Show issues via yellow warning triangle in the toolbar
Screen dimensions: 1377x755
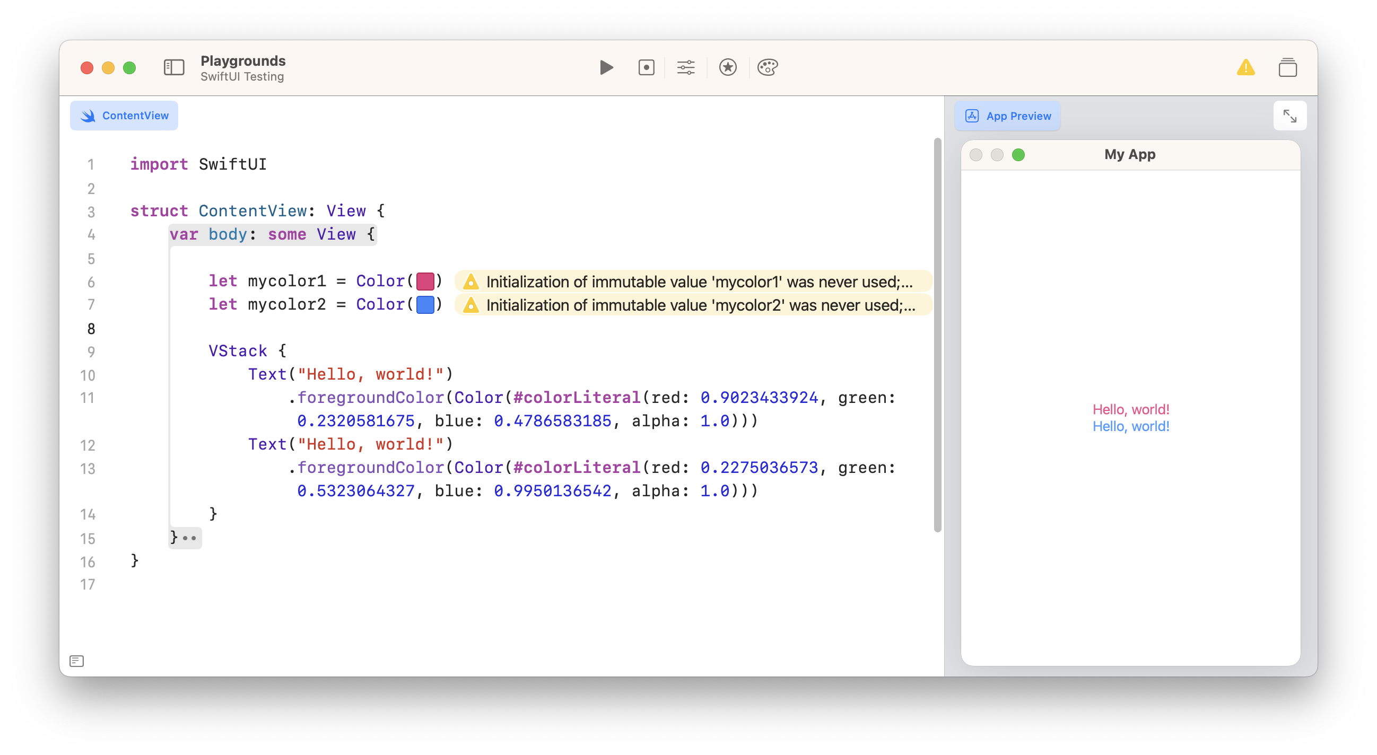click(x=1245, y=68)
